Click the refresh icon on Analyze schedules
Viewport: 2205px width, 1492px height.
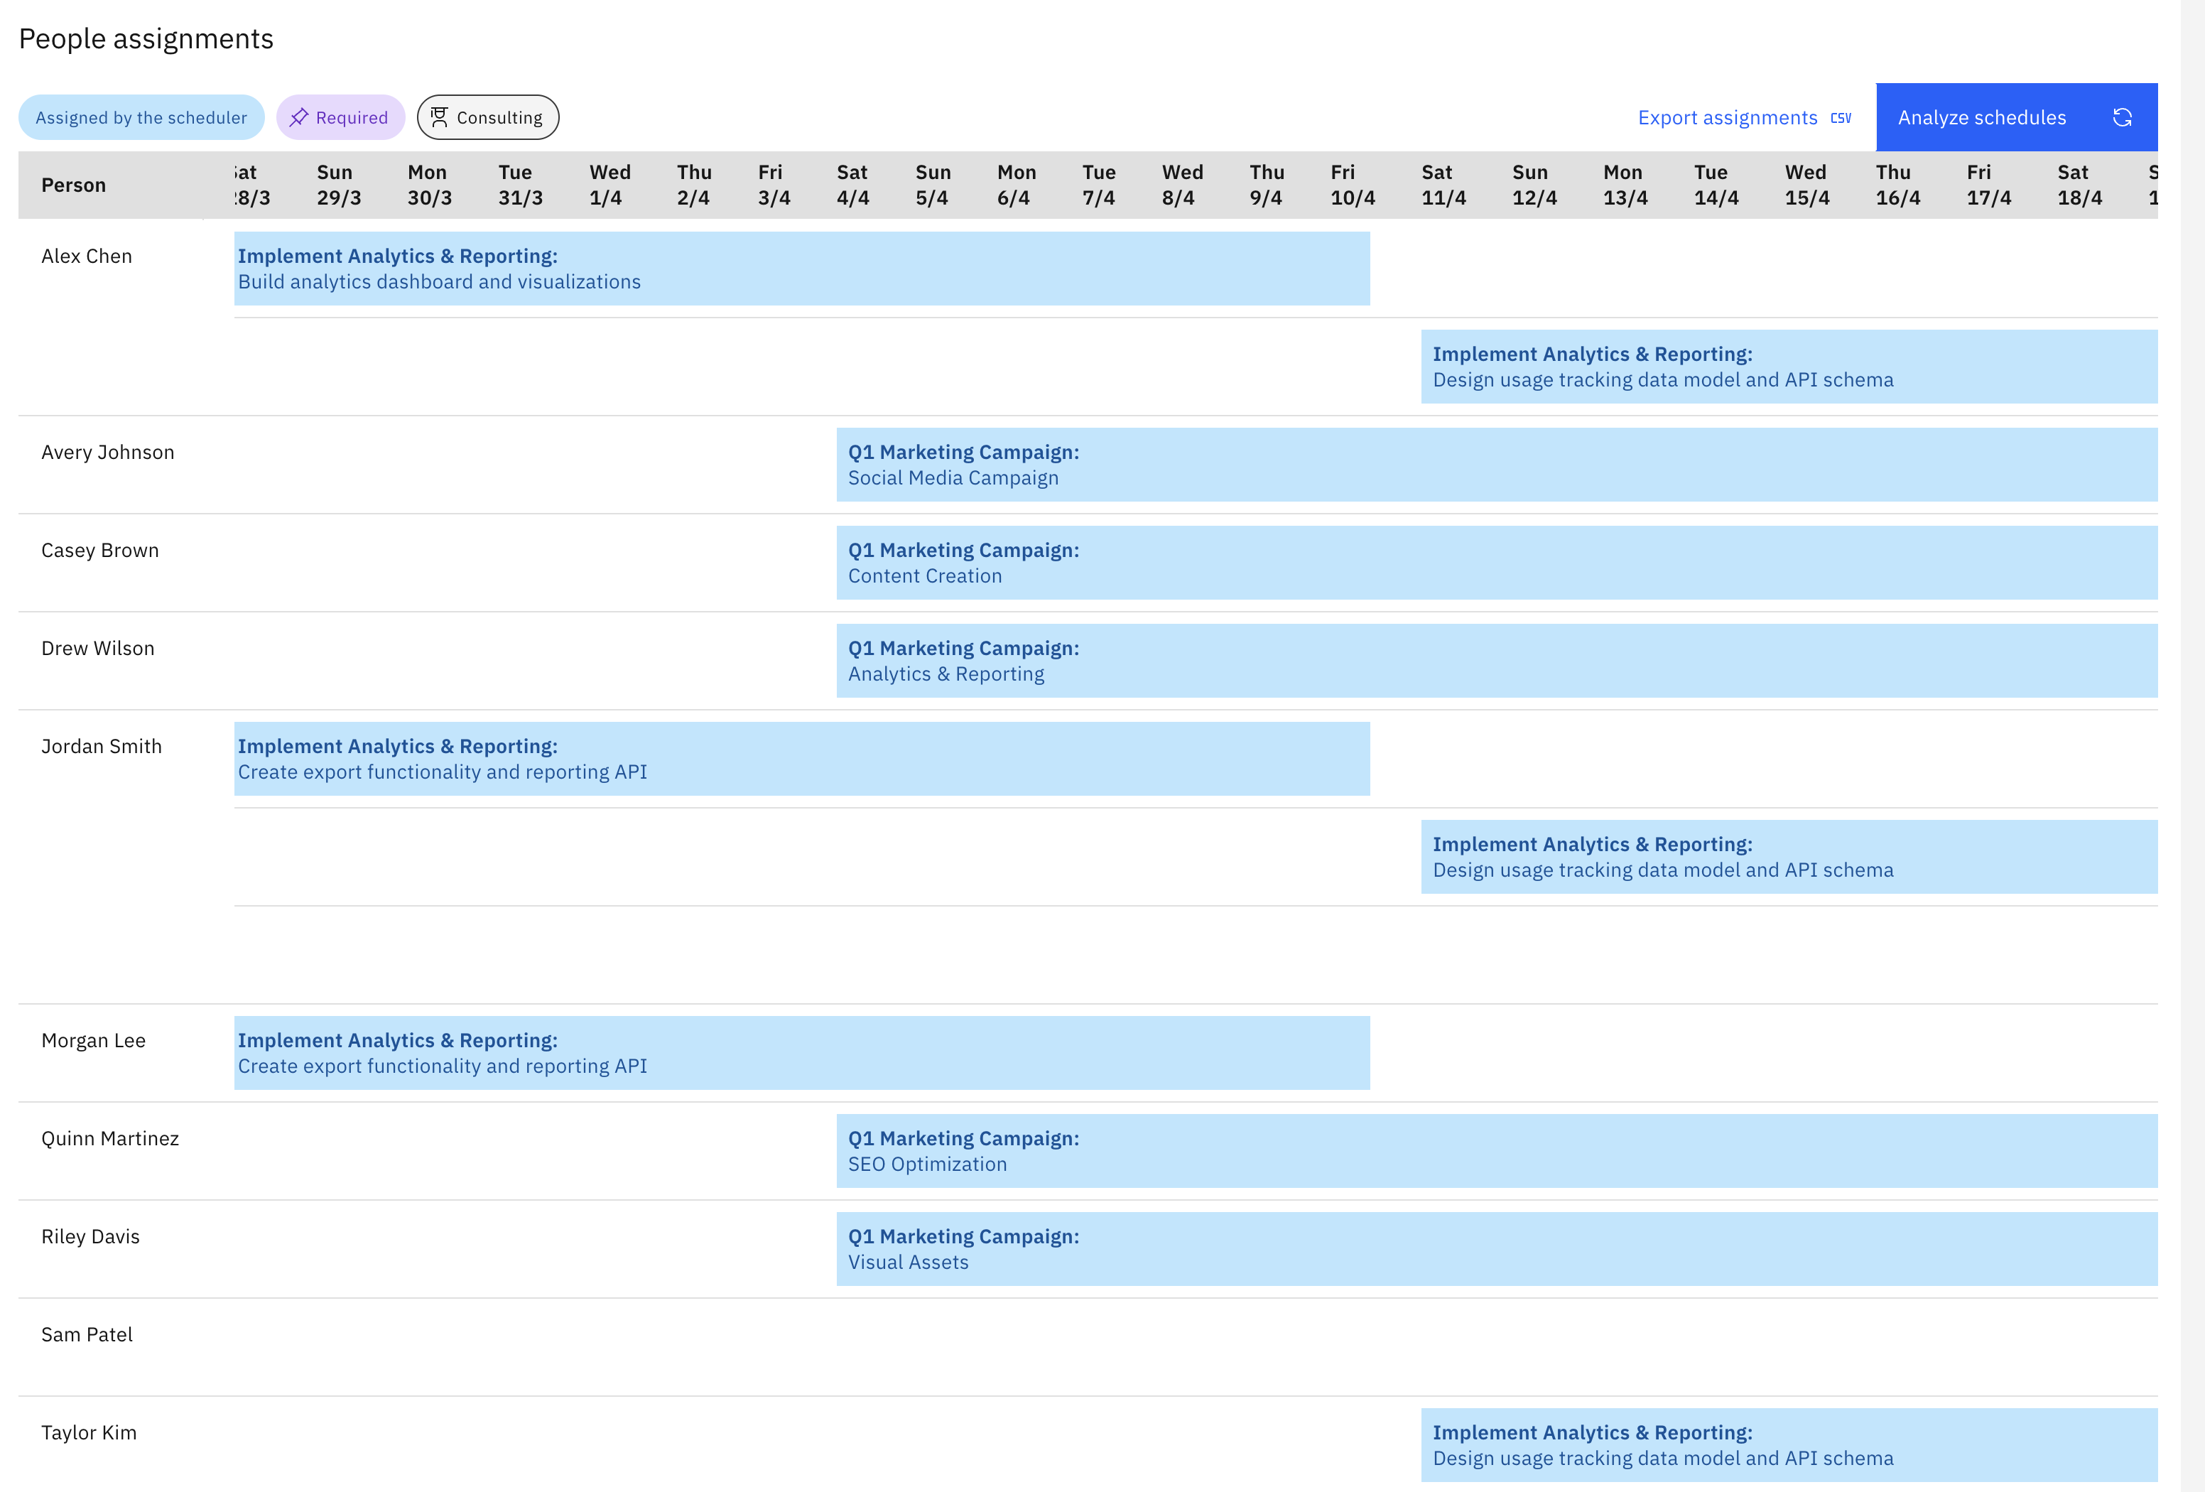click(x=2123, y=117)
